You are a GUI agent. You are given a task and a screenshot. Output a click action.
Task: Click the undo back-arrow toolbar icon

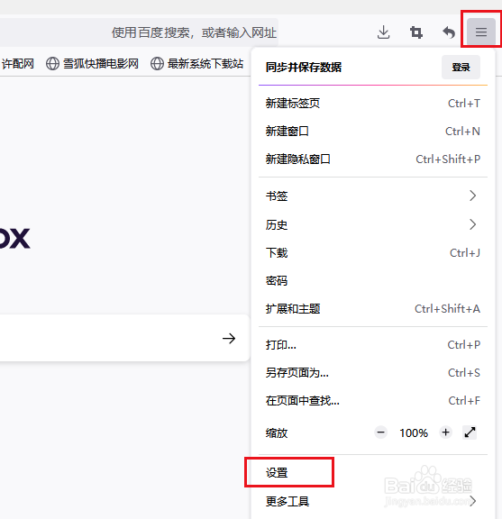pos(449,32)
